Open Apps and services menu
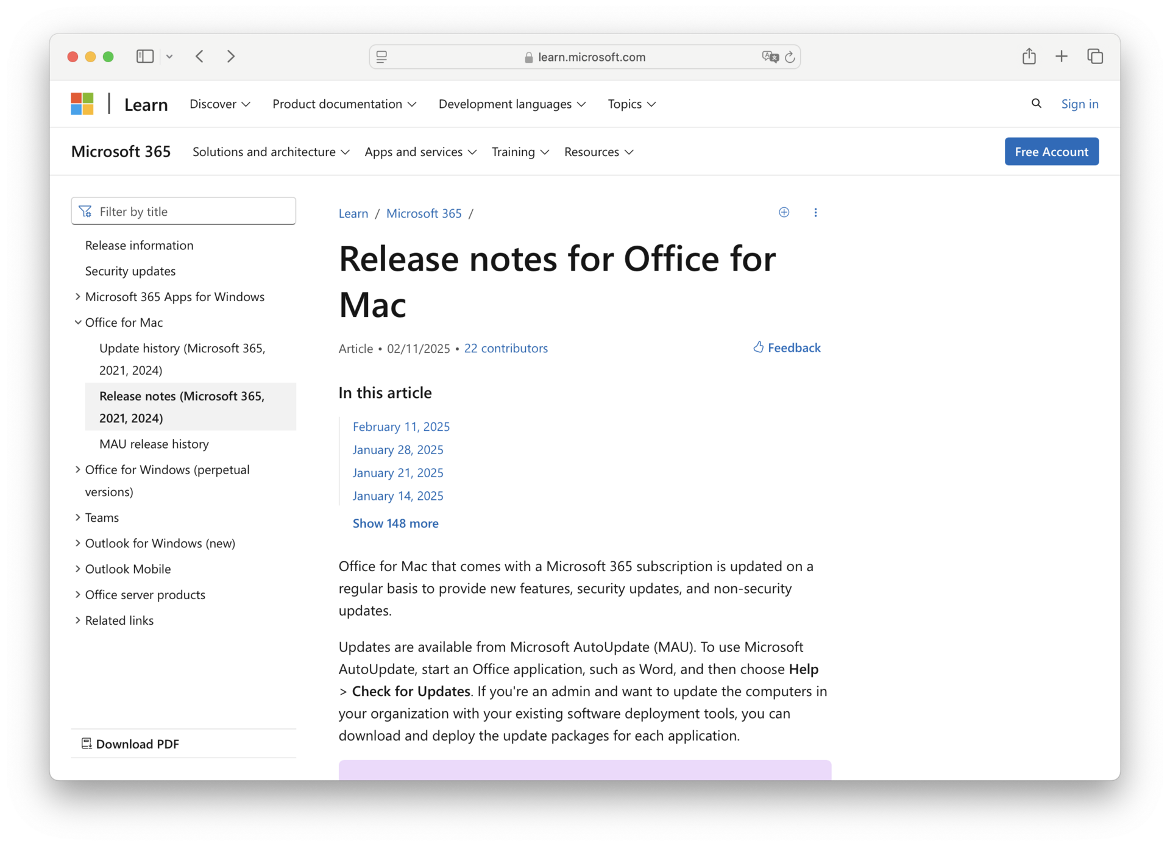Screen dimensions: 1170x846 pos(420,152)
